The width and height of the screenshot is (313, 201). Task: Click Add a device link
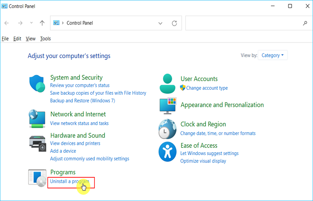click(63, 151)
